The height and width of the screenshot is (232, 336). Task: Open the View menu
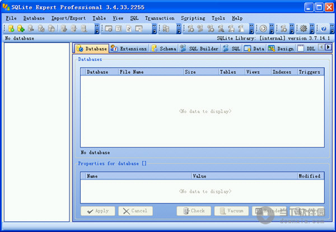pos(118,18)
